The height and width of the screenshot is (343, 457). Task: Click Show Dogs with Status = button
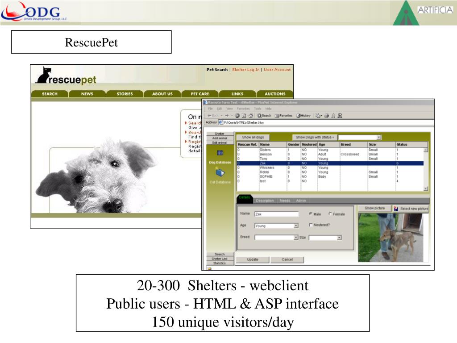[x=315, y=137]
